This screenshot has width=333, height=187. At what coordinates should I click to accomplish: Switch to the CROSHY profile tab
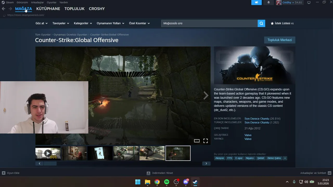[x=97, y=9]
